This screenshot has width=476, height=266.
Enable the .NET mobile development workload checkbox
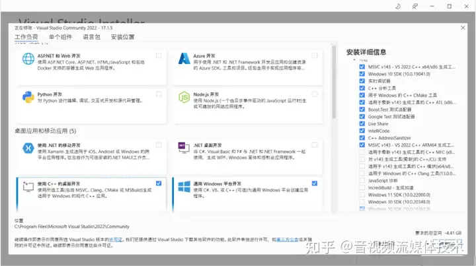tap(159, 145)
